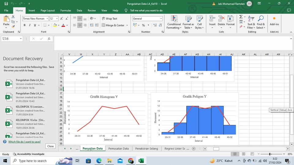The height and width of the screenshot is (165, 294).
Task: Toggle align right
Action: [85, 25]
